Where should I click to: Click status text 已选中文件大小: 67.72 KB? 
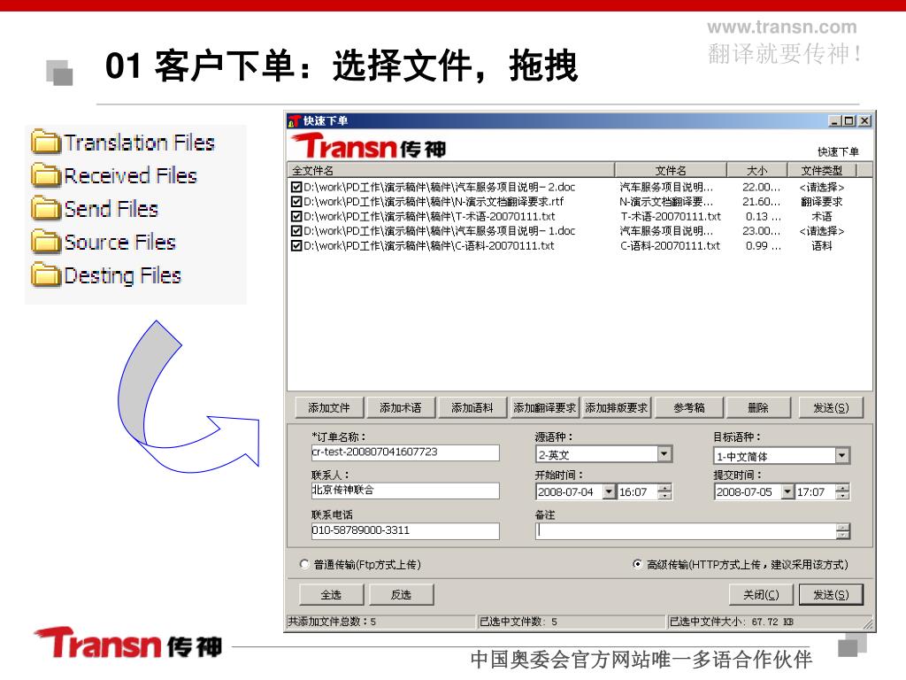click(x=731, y=622)
